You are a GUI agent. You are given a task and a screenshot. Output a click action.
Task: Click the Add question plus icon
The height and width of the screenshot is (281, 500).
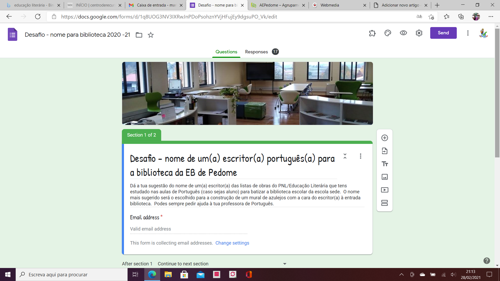tap(385, 138)
